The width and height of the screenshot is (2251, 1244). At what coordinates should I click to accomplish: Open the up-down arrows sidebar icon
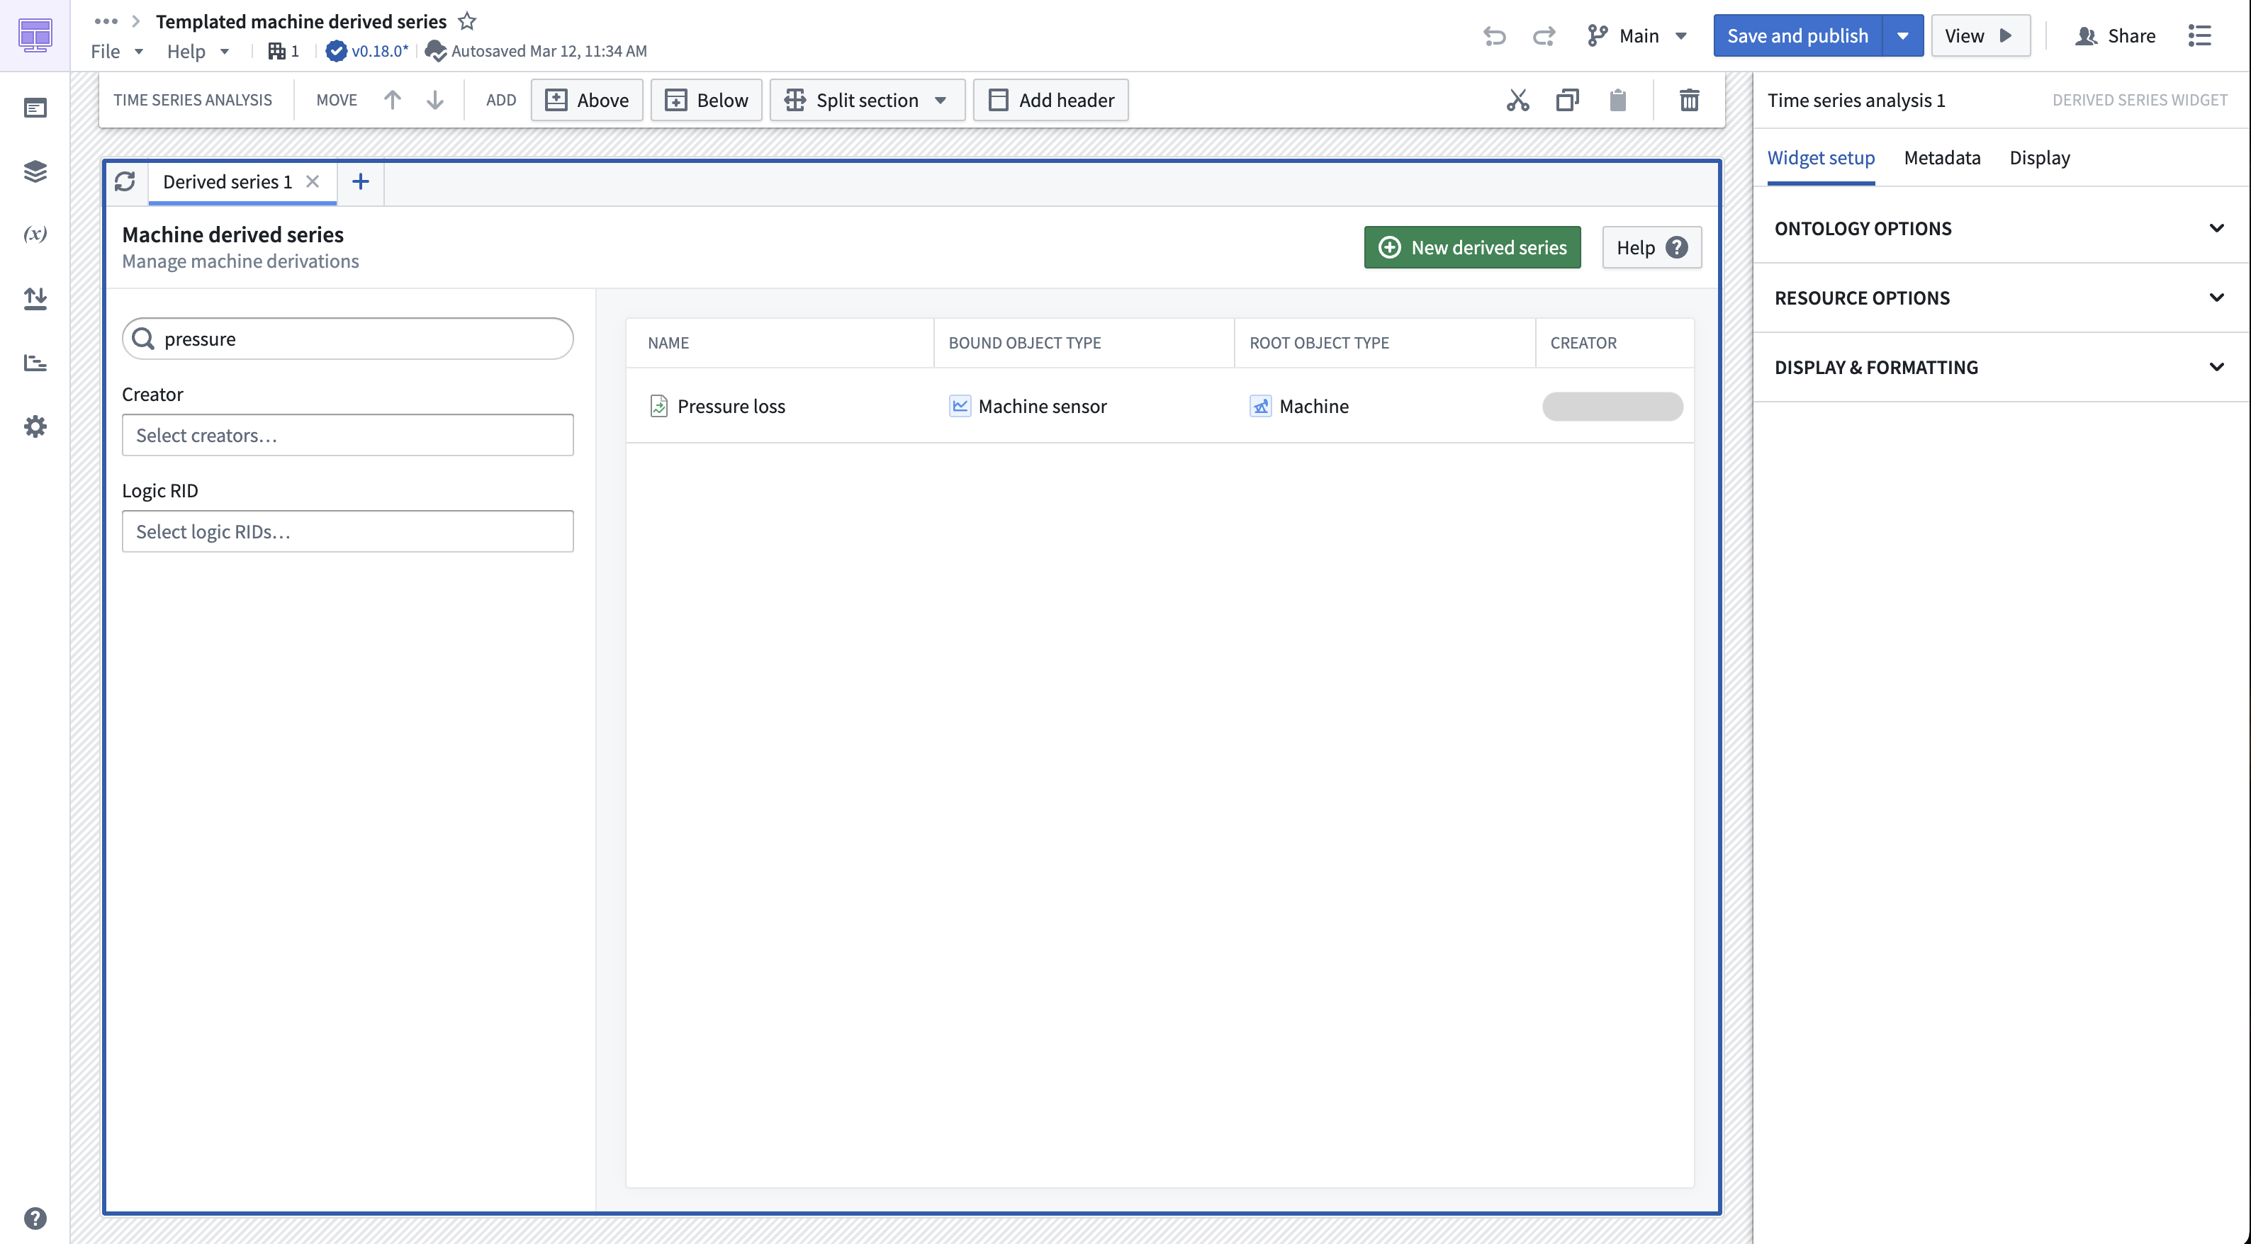click(x=35, y=298)
